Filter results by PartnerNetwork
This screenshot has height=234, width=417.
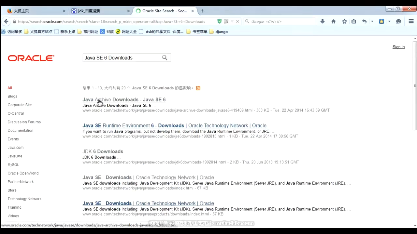21,182
